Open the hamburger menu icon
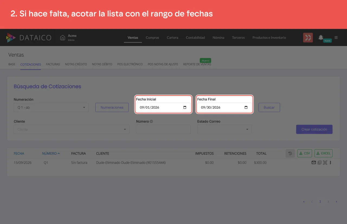Image resolution: width=347 pixels, height=224 pixels. coord(336,38)
